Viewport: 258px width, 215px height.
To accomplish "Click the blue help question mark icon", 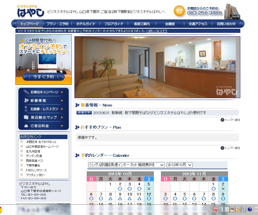I will (x=250, y=209).
